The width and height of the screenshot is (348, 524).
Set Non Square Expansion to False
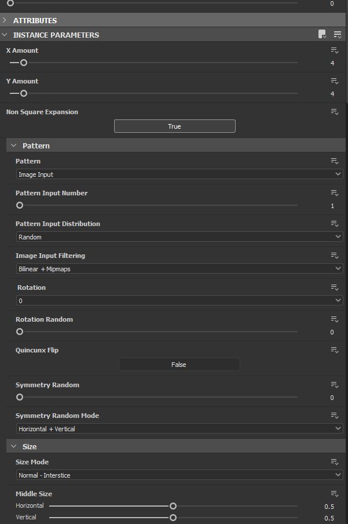click(174, 126)
